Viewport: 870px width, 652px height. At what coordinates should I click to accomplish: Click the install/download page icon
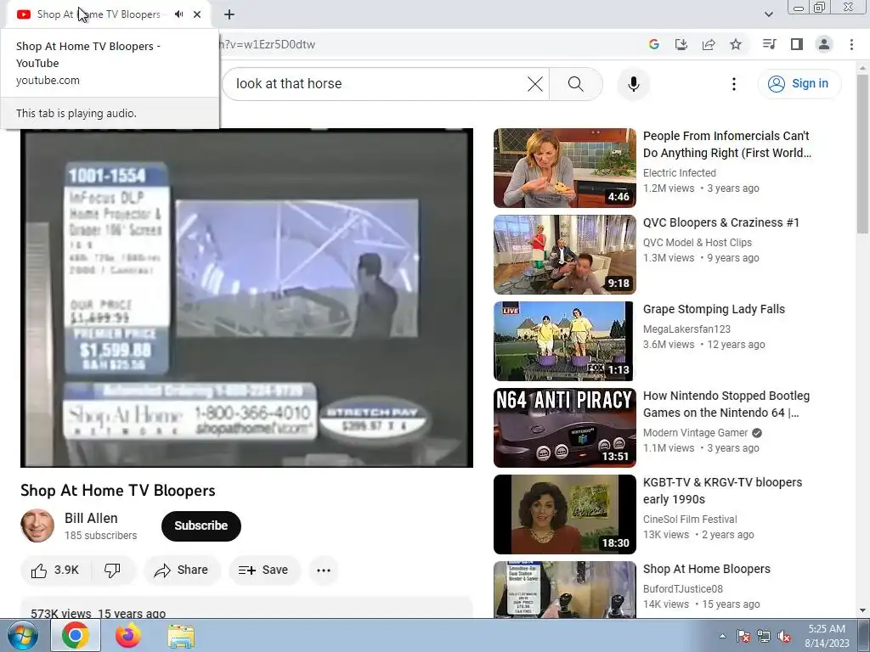681,44
